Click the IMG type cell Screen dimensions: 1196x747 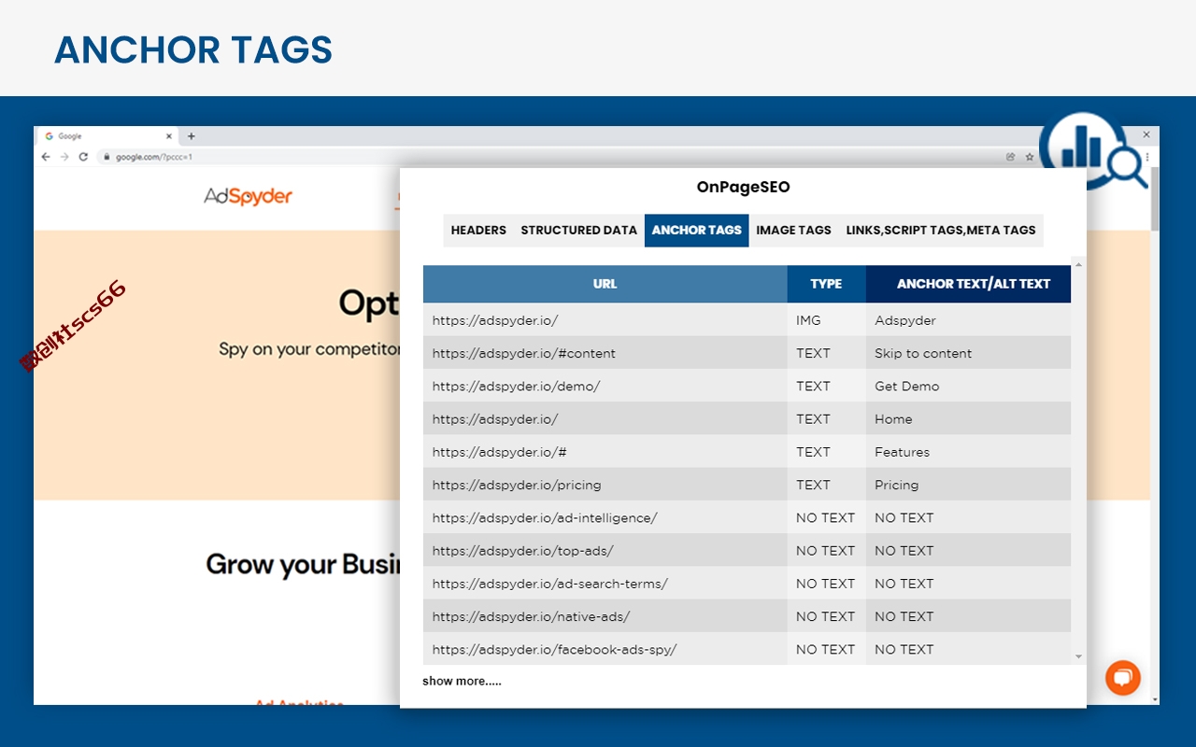click(x=826, y=320)
